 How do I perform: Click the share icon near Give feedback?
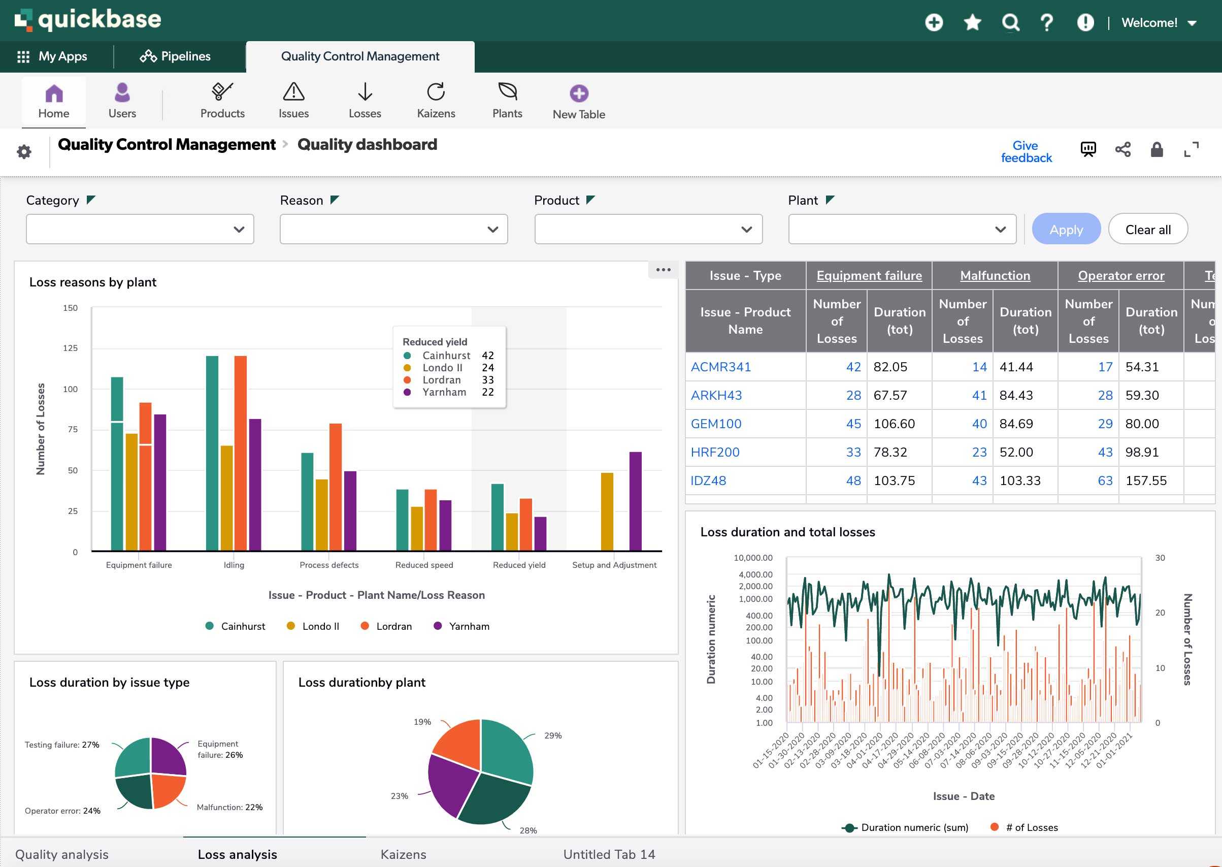click(x=1122, y=150)
